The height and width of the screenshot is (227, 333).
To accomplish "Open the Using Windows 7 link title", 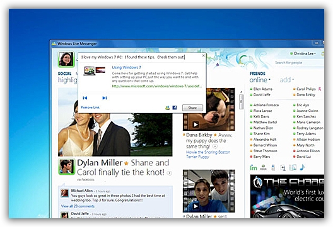I will coord(126,67).
